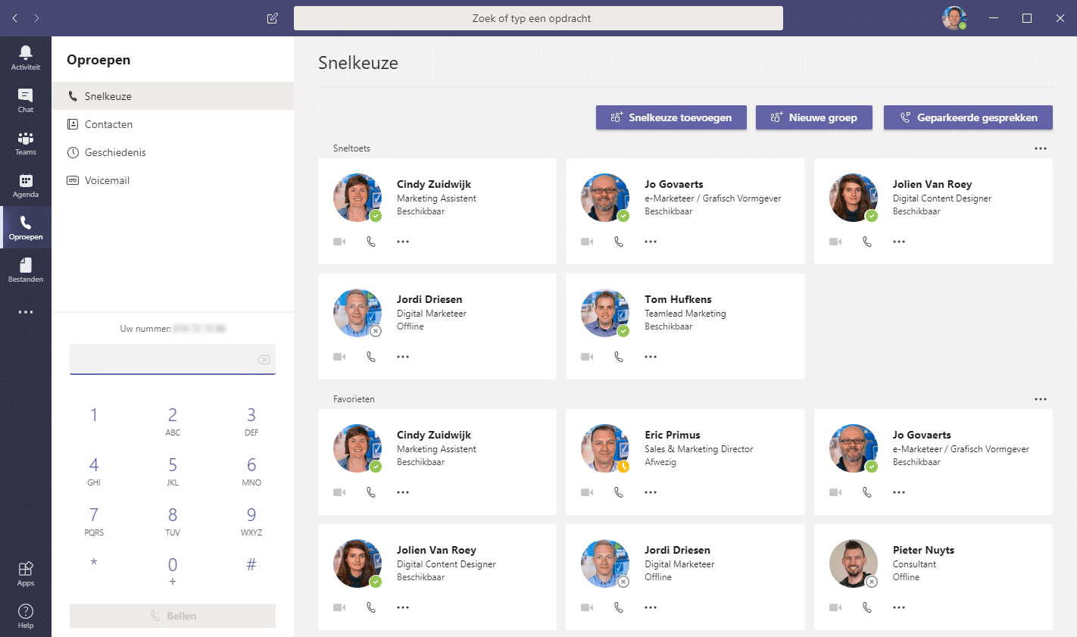The width and height of the screenshot is (1077, 637).
Task: Video call Eric Primus
Action: pos(587,492)
